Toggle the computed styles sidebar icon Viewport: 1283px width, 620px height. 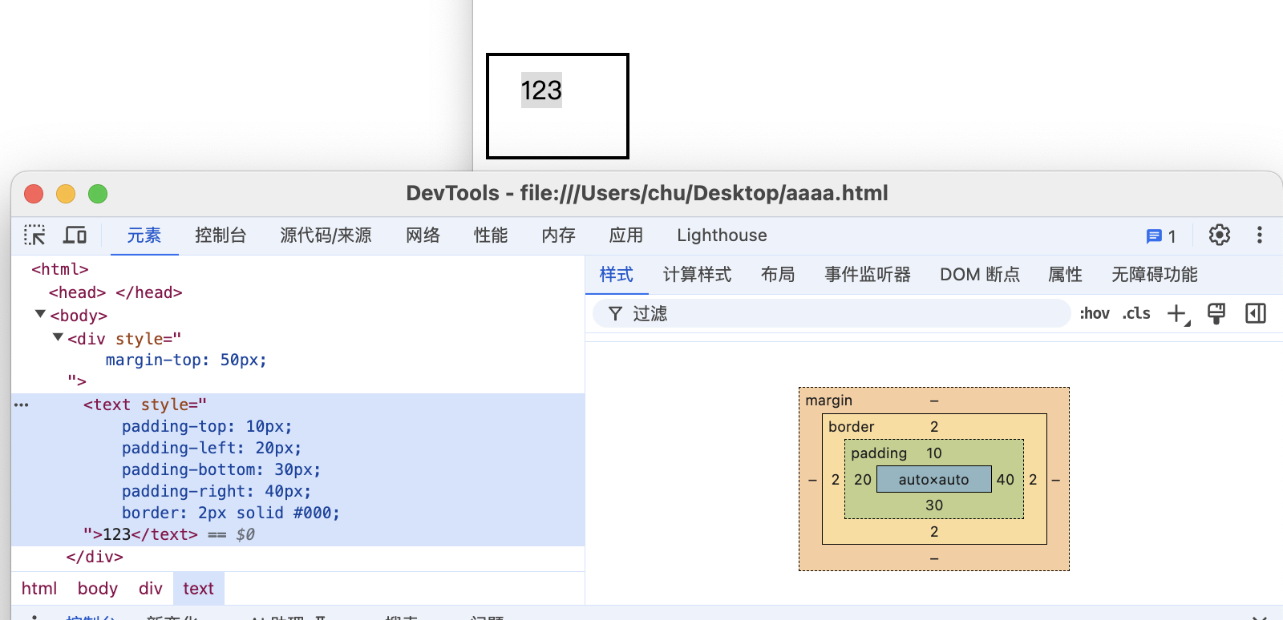pos(1255,314)
